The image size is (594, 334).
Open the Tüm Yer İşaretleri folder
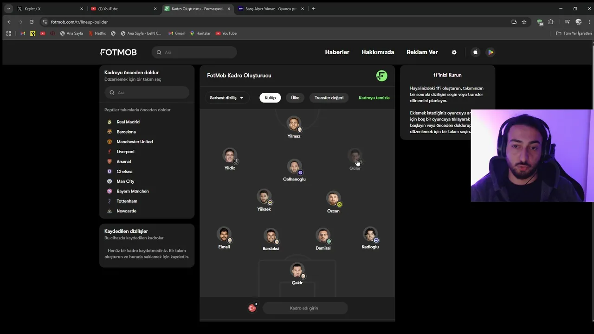pyautogui.click(x=574, y=33)
